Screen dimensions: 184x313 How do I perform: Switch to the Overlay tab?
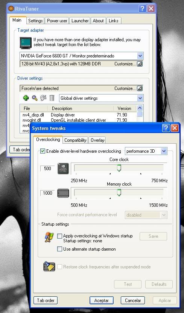97,140
